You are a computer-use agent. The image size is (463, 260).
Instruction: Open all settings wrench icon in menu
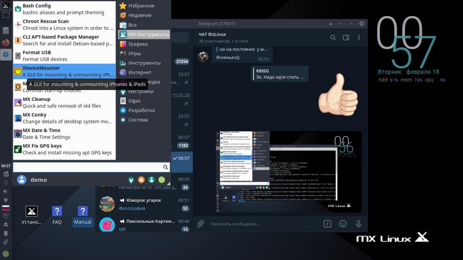coord(131,180)
